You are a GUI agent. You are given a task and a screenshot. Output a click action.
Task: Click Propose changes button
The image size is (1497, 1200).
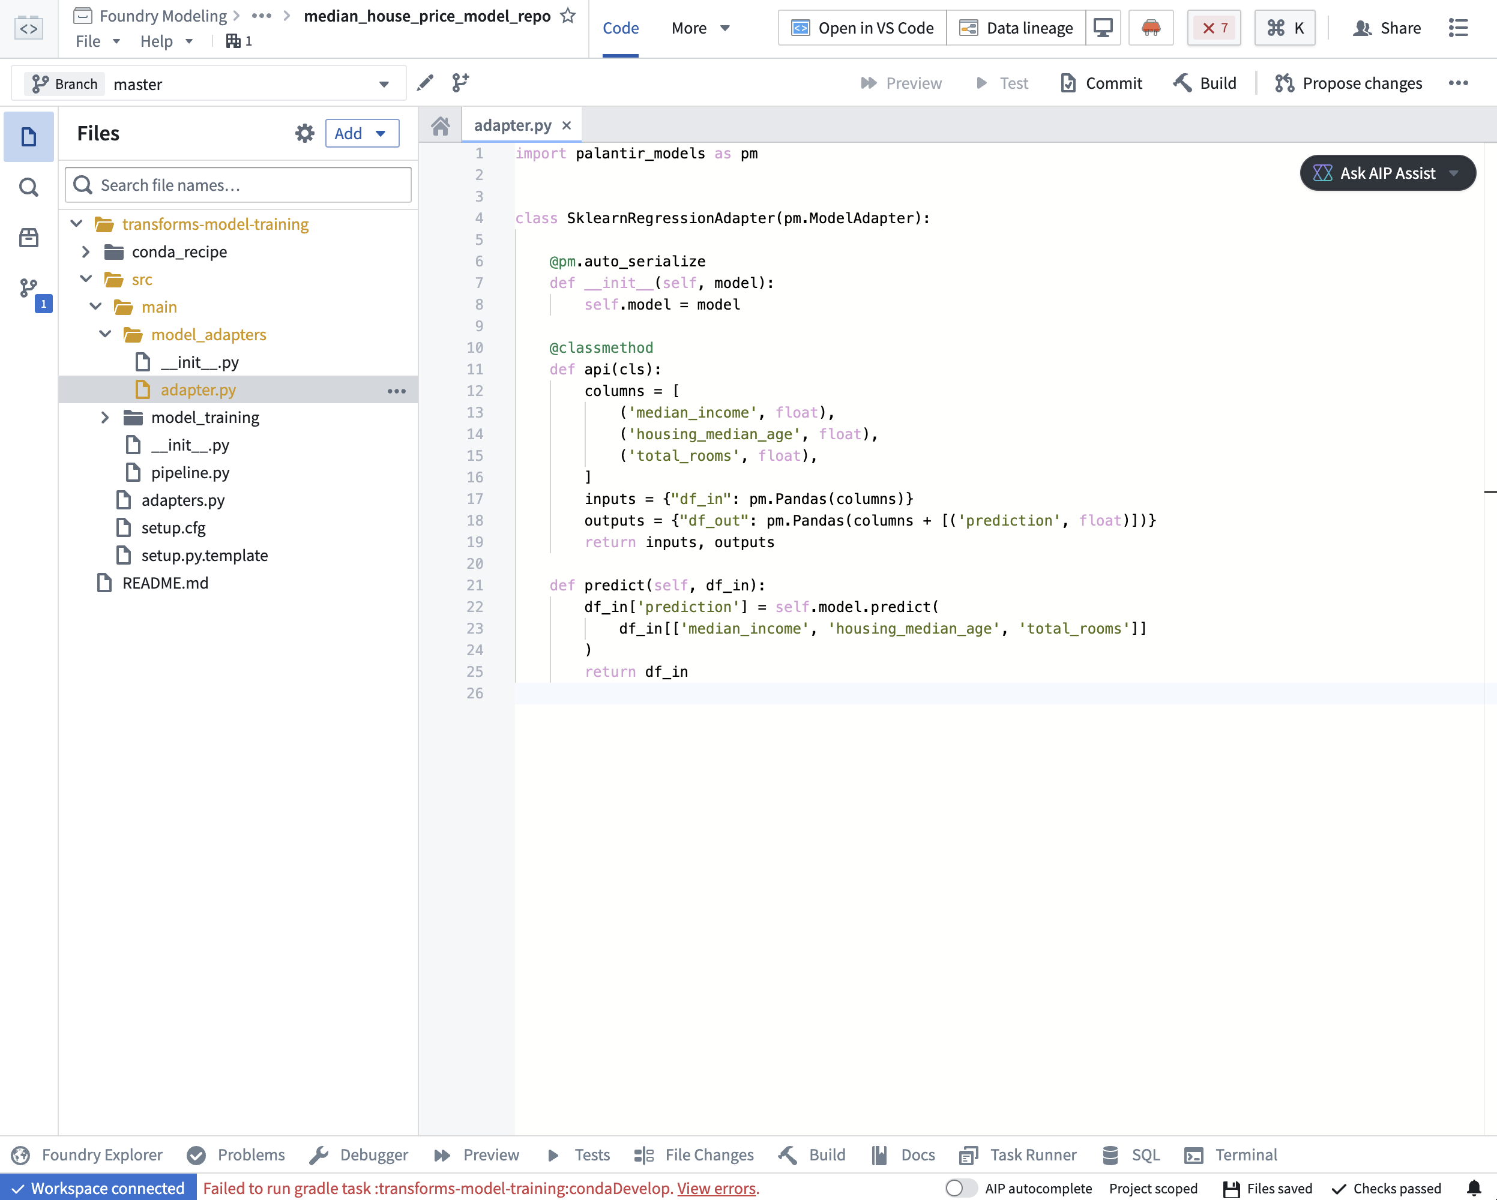[1348, 83]
